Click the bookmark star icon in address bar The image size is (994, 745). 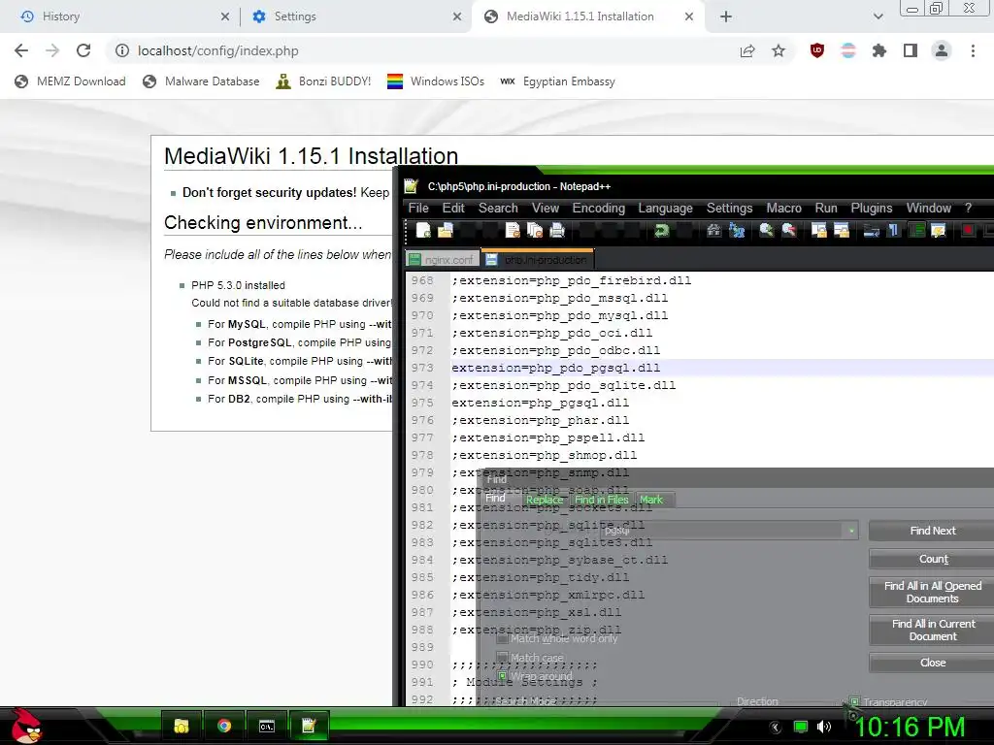click(779, 50)
